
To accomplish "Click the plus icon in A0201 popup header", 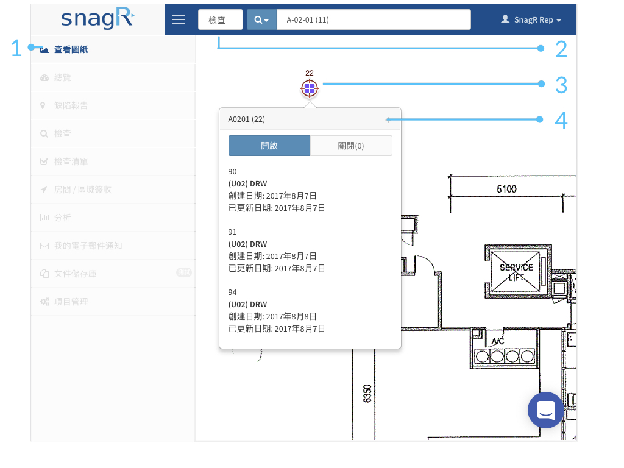I will coord(388,120).
